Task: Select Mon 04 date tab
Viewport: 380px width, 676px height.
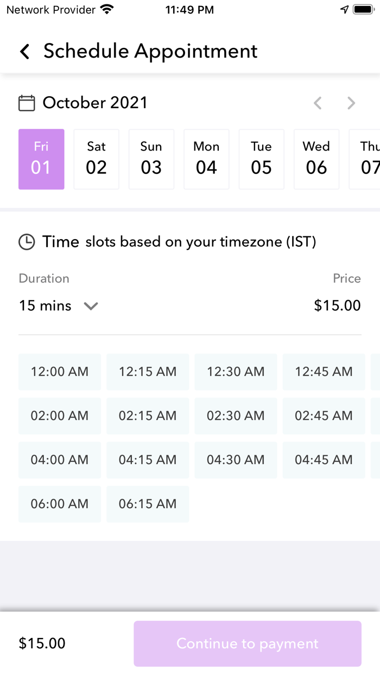Action: point(206,159)
